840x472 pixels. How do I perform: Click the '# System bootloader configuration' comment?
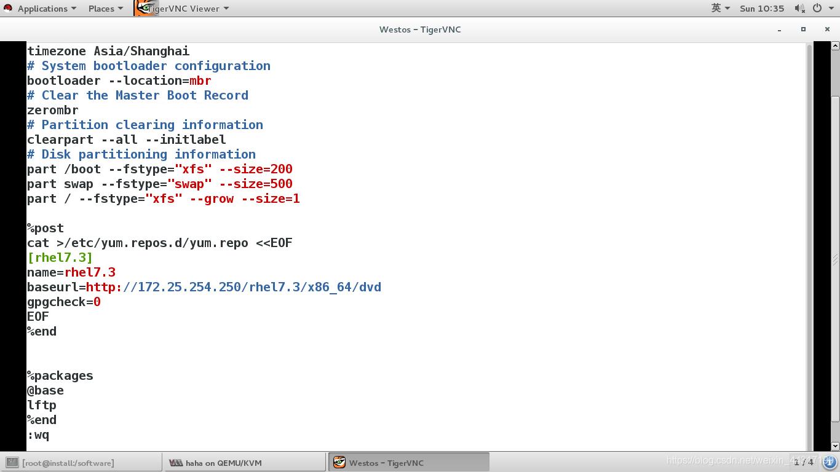pyautogui.click(x=149, y=66)
